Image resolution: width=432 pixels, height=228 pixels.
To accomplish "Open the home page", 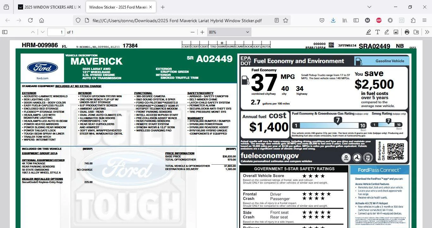I will (41, 20).
